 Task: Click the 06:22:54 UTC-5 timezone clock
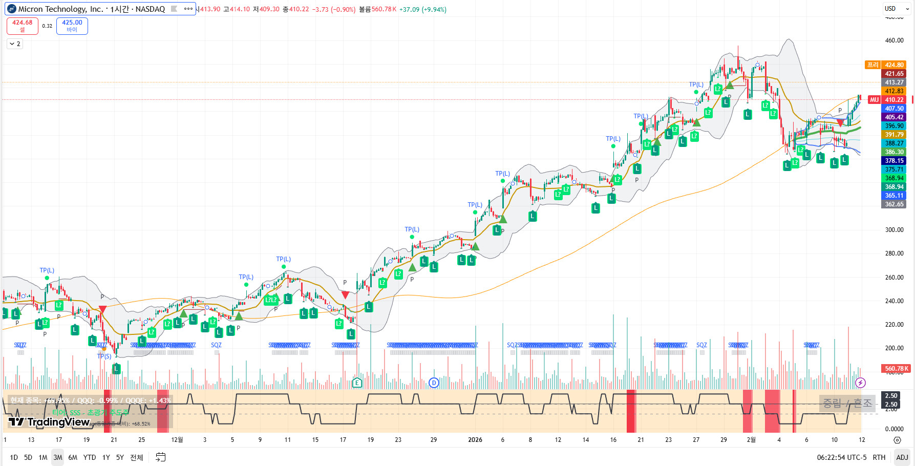pyautogui.click(x=842, y=457)
